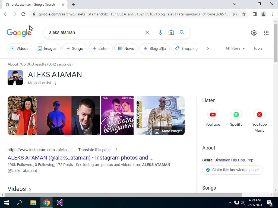278x208 pixels.
Task: Open Девочка бандитка cover image
Action: point(117,116)
